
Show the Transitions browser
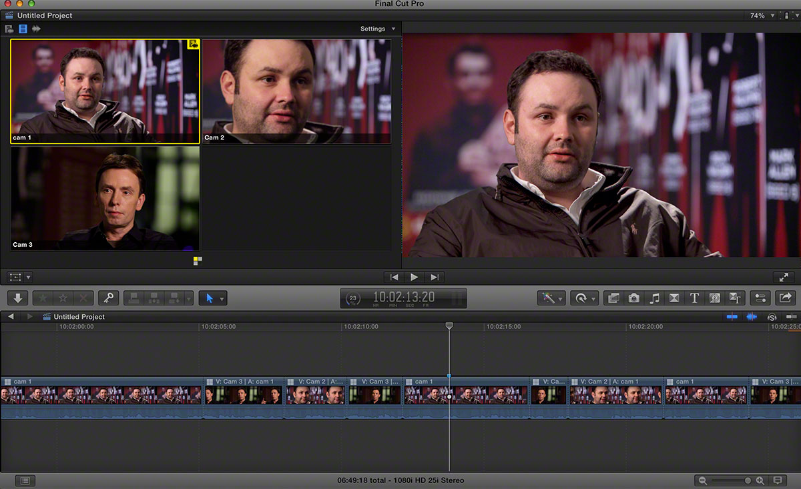pyautogui.click(x=674, y=298)
